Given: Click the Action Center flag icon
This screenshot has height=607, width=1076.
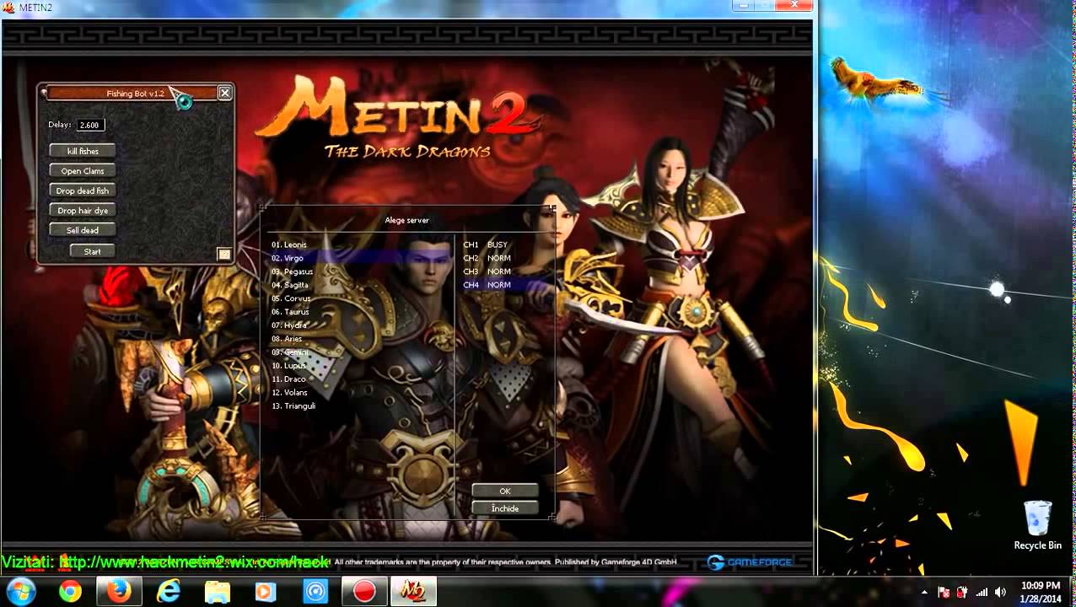Looking at the screenshot, I should click(944, 593).
